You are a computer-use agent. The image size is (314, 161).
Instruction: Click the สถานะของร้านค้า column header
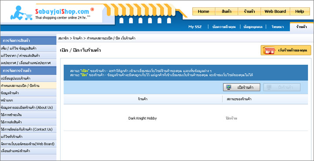click(239, 99)
